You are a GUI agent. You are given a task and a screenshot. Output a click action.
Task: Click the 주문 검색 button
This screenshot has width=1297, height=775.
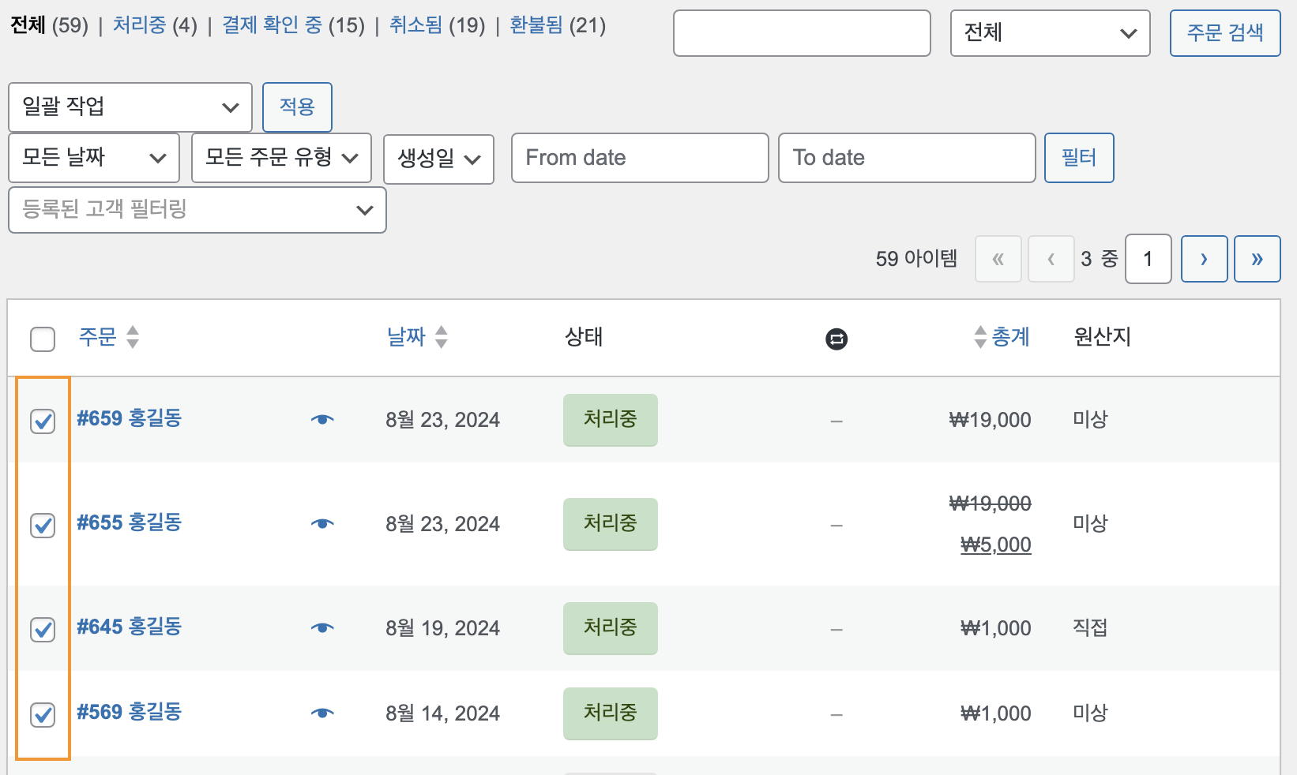click(1225, 33)
